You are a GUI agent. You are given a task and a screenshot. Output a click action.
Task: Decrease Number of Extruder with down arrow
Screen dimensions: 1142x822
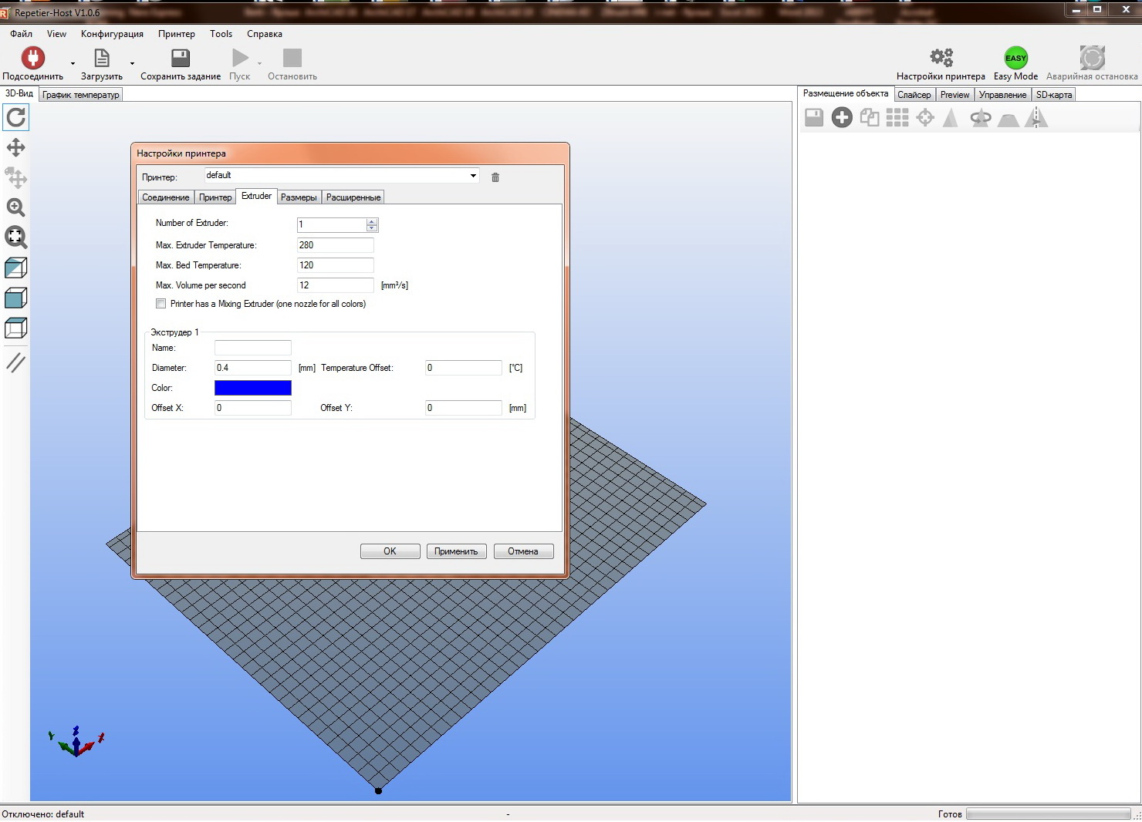(372, 228)
